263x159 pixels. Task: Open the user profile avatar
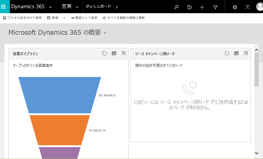(x=259, y=7)
